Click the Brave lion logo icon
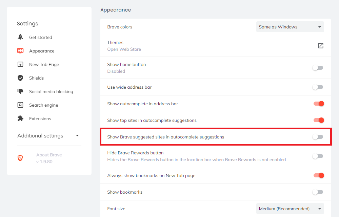Screen dimensions: 339x217 tap(20, 158)
